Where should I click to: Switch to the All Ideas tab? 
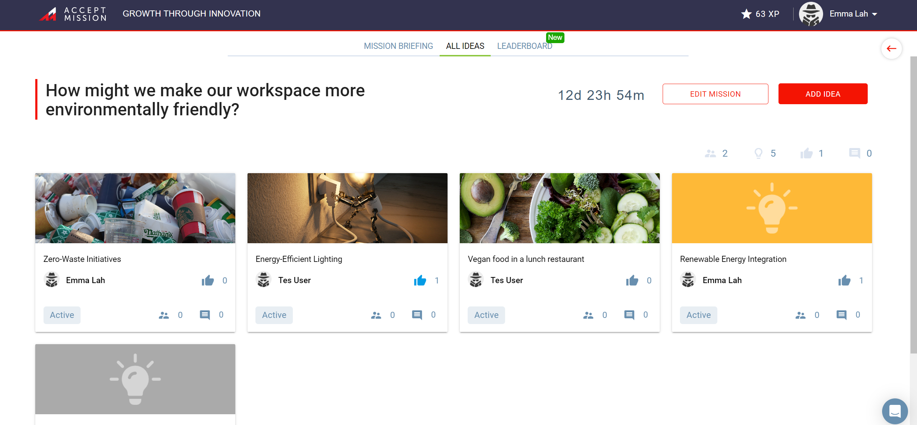pos(465,46)
